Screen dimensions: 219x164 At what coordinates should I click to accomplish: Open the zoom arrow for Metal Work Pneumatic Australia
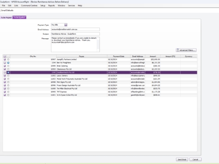[x=8, y=79]
